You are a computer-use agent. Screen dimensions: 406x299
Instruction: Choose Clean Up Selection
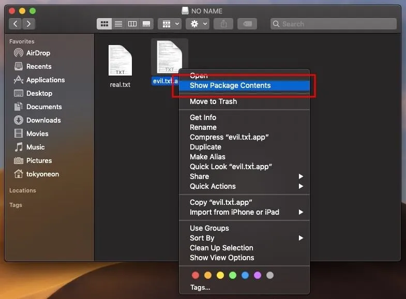(x=244, y=248)
